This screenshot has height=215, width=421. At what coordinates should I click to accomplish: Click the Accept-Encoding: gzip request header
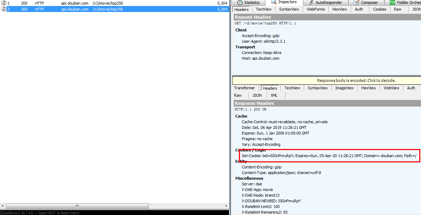260,35
